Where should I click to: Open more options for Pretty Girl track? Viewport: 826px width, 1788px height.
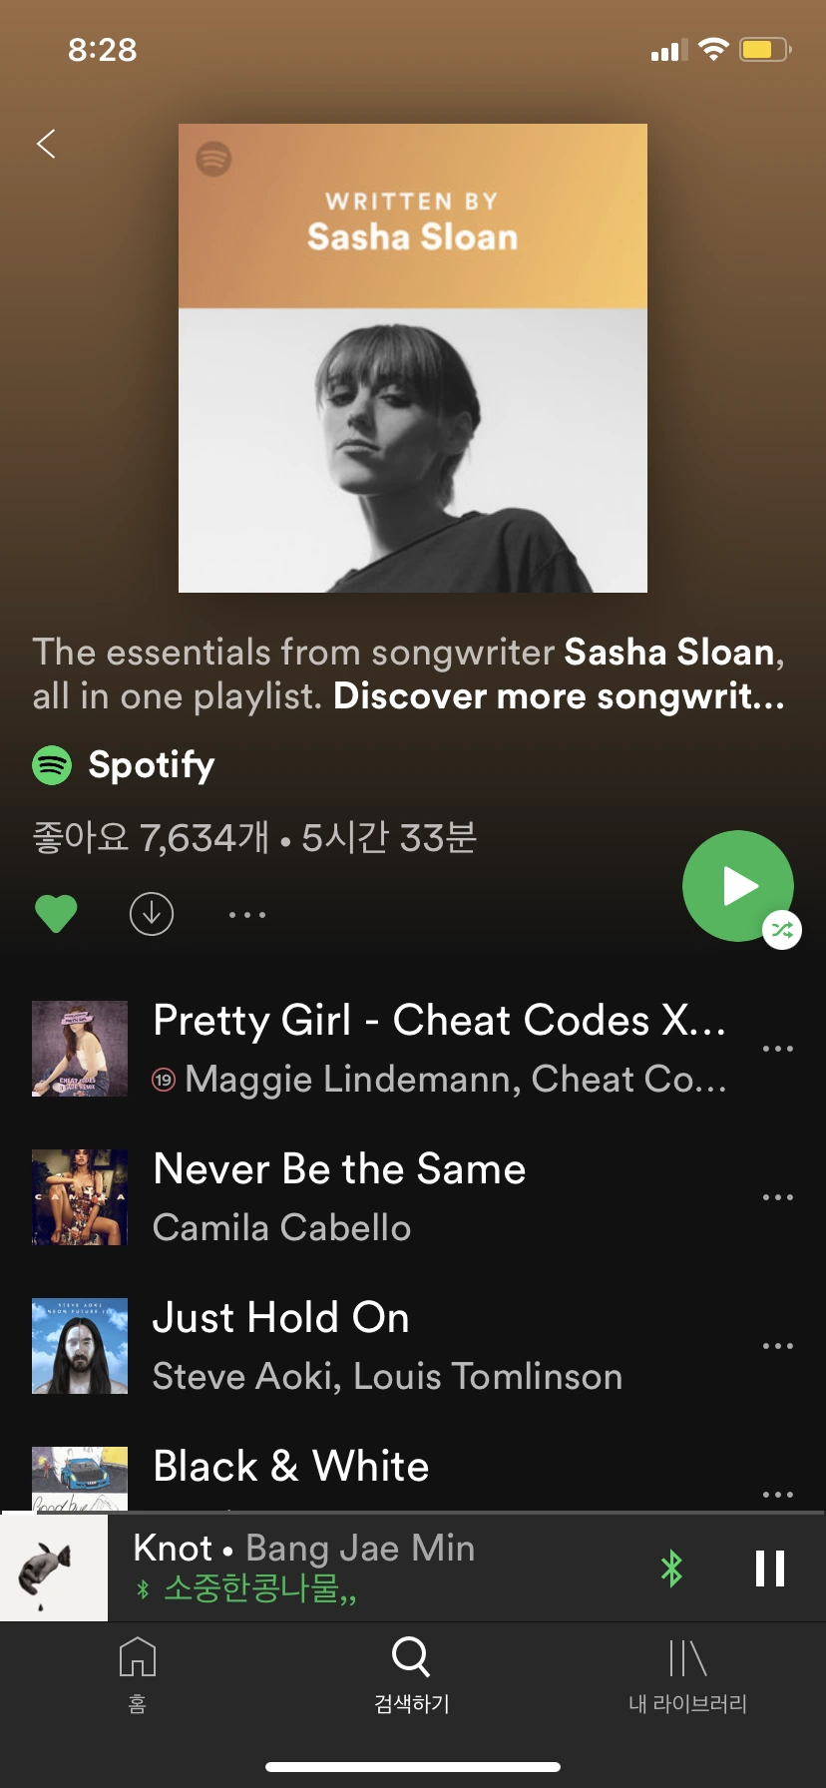778,1049
